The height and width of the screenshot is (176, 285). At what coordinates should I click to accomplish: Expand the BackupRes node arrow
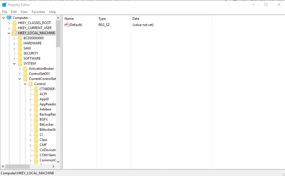click(30, 114)
